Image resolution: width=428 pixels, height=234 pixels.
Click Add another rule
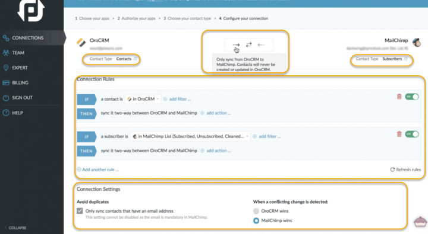97,169
